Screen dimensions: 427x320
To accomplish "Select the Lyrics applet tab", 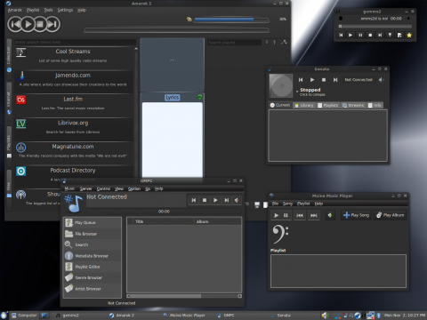I will click(173, 98).
